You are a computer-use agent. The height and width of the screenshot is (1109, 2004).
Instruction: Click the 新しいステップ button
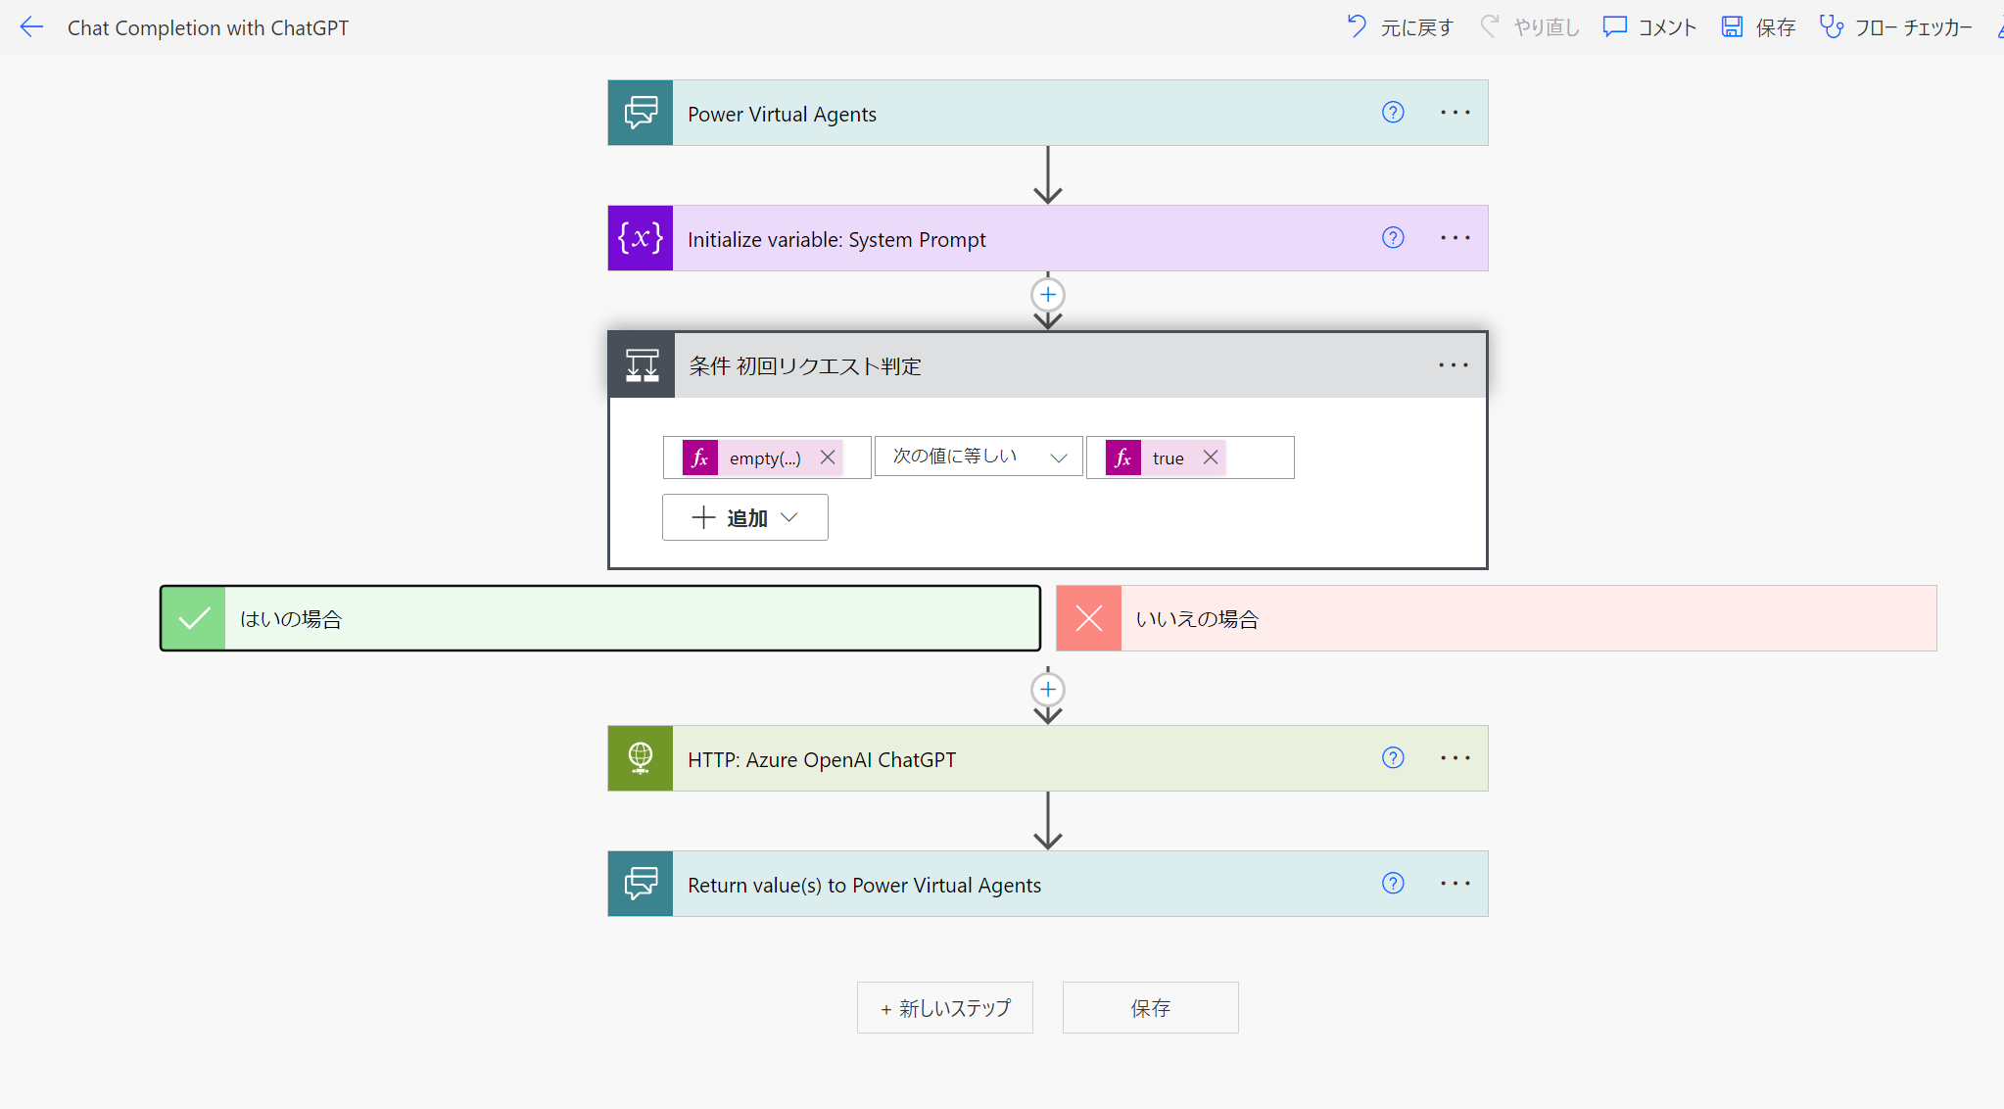point(945,1008)
